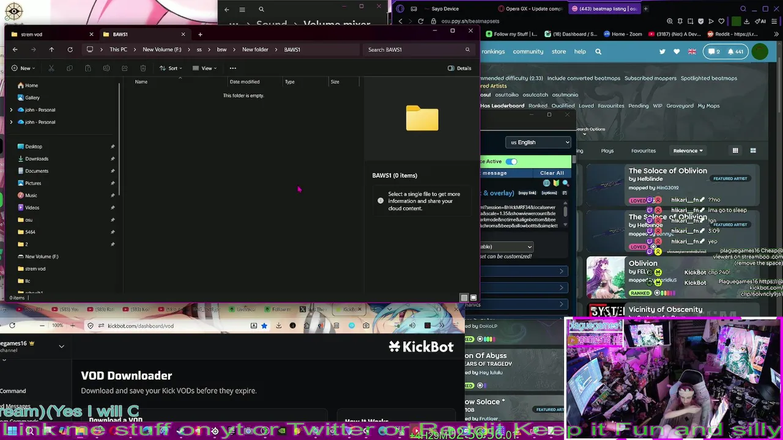Sort beatmaps by Relevance dropdown

click(688, 150)
